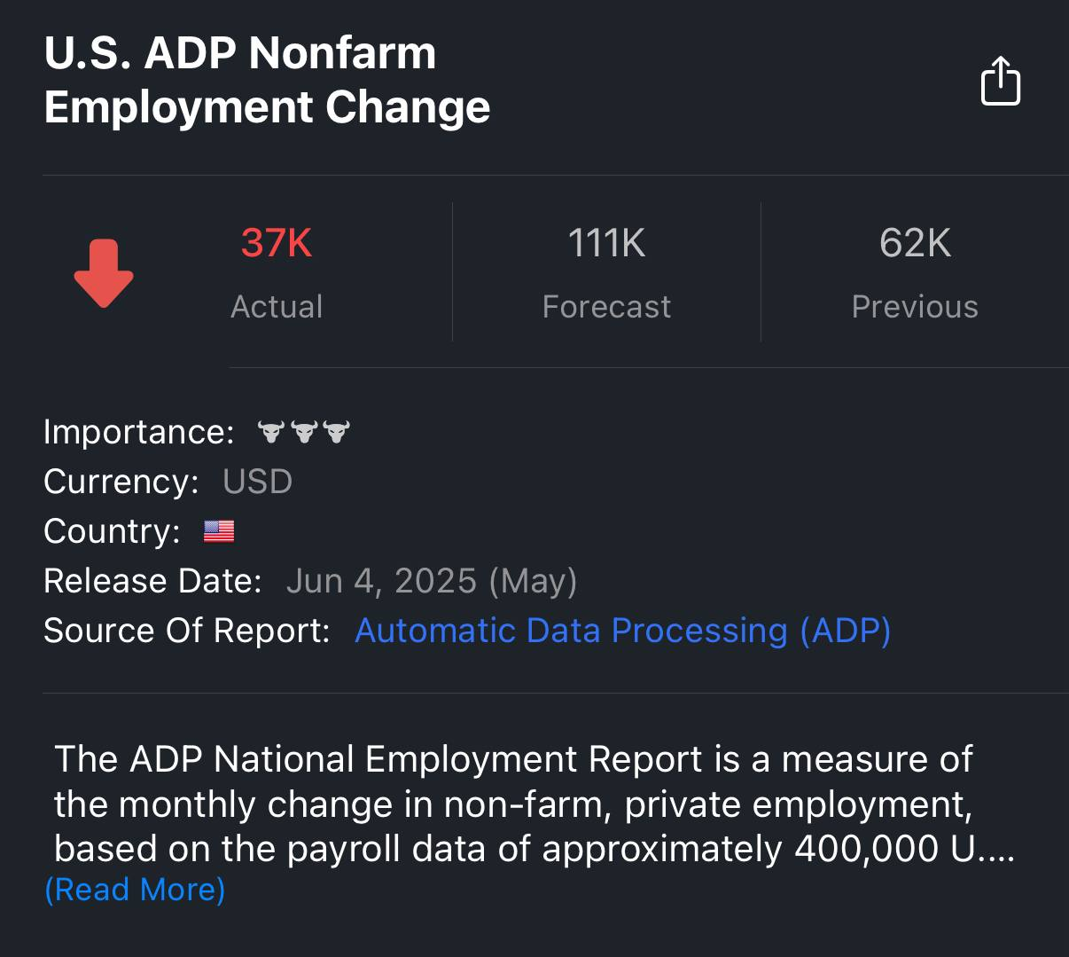Tap the third importance bull icon
This screenshot has width=1069, height=957.
click(337, 432)
